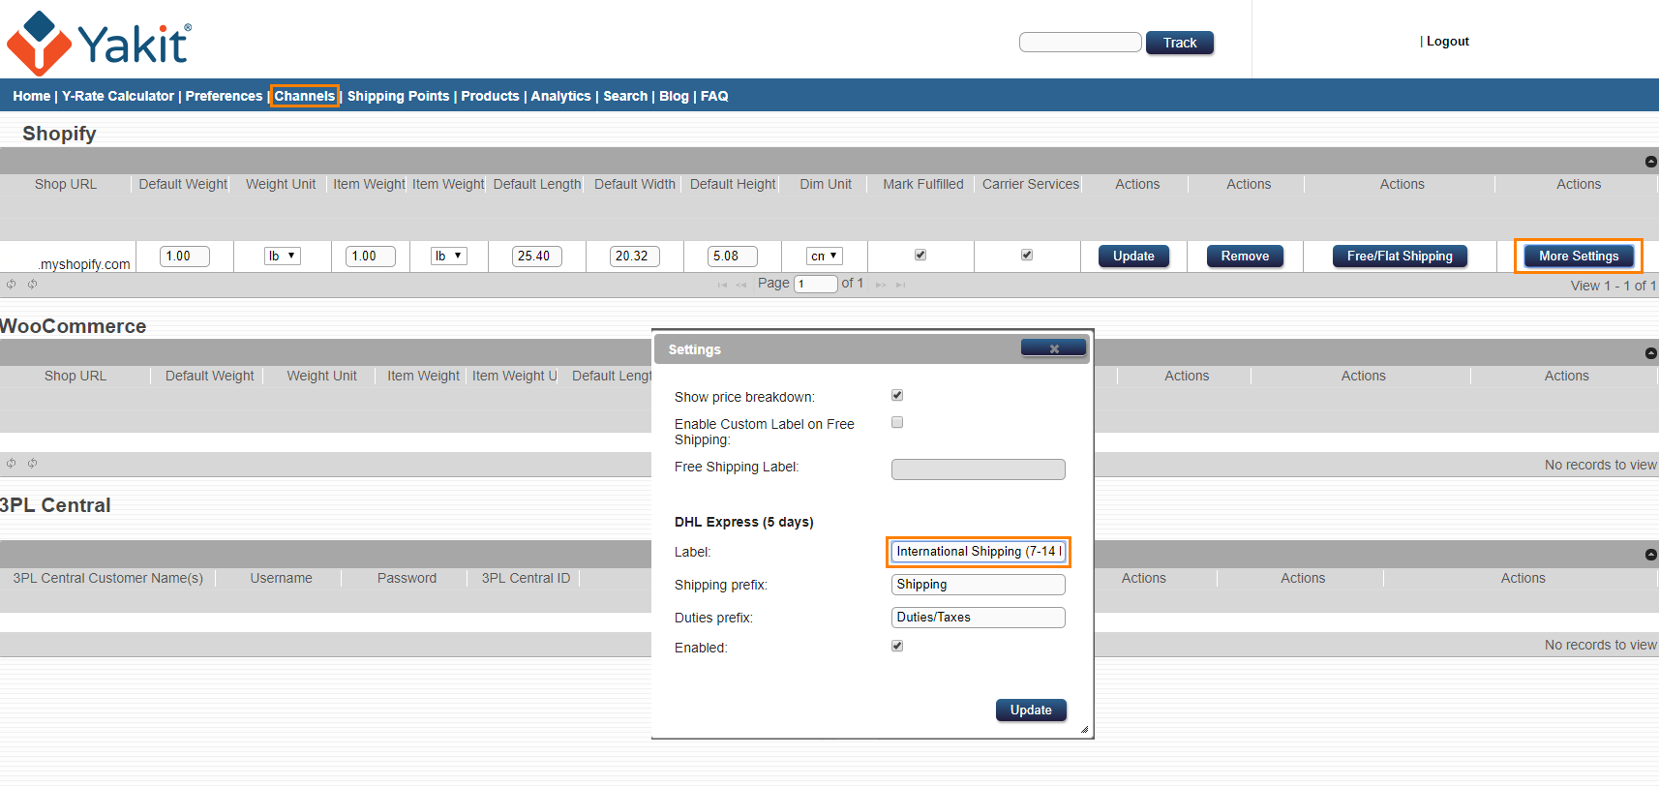Image resolution: width=1659 pixels, height=786 pixels.
Task: Go to last page in Shopify pager
Action: tap(900, 285)
